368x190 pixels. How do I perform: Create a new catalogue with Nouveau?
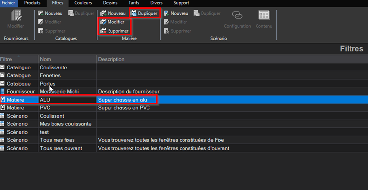click(x=51, y=13)
